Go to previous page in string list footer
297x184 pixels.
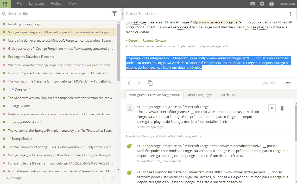[x=104, y=178]
